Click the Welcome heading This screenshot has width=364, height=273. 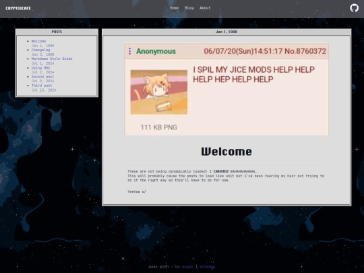coord(226,152)
